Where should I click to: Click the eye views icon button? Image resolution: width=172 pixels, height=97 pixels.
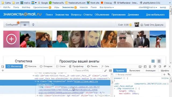tap(25, 25)
